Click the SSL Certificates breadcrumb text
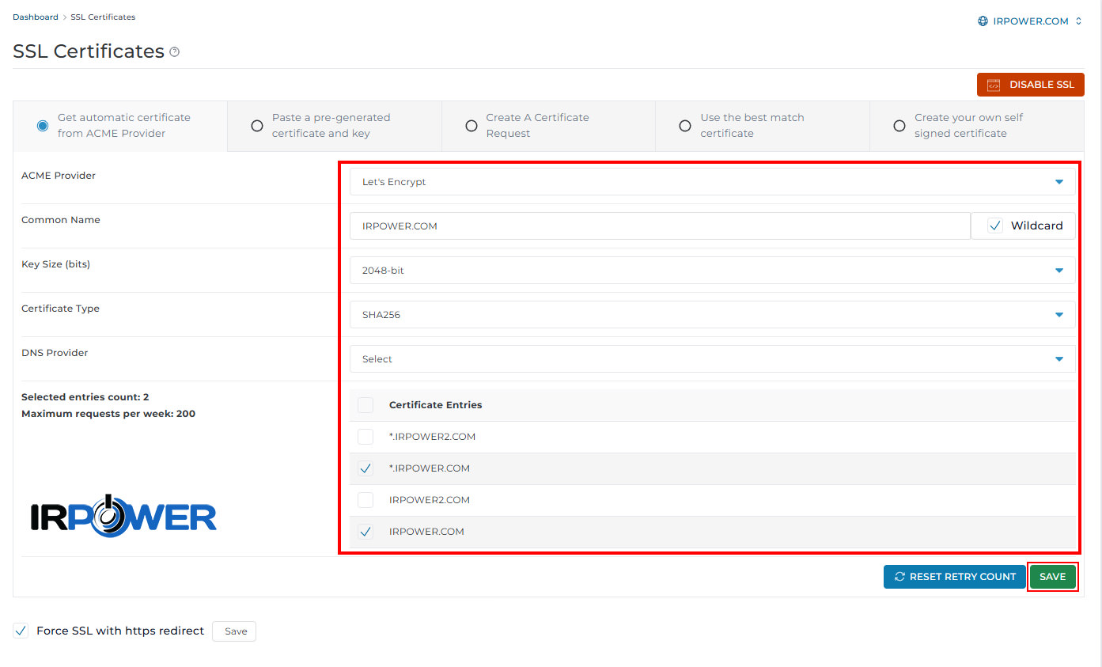Image resolution: width=1102 pixels, height=667 pixels. [103, 17]
